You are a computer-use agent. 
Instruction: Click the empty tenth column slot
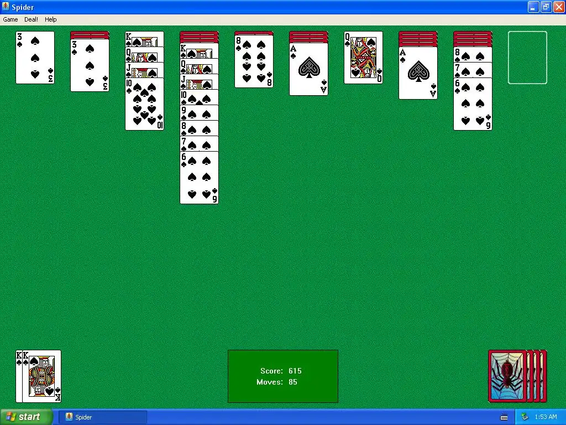click(x=527, y=58)
